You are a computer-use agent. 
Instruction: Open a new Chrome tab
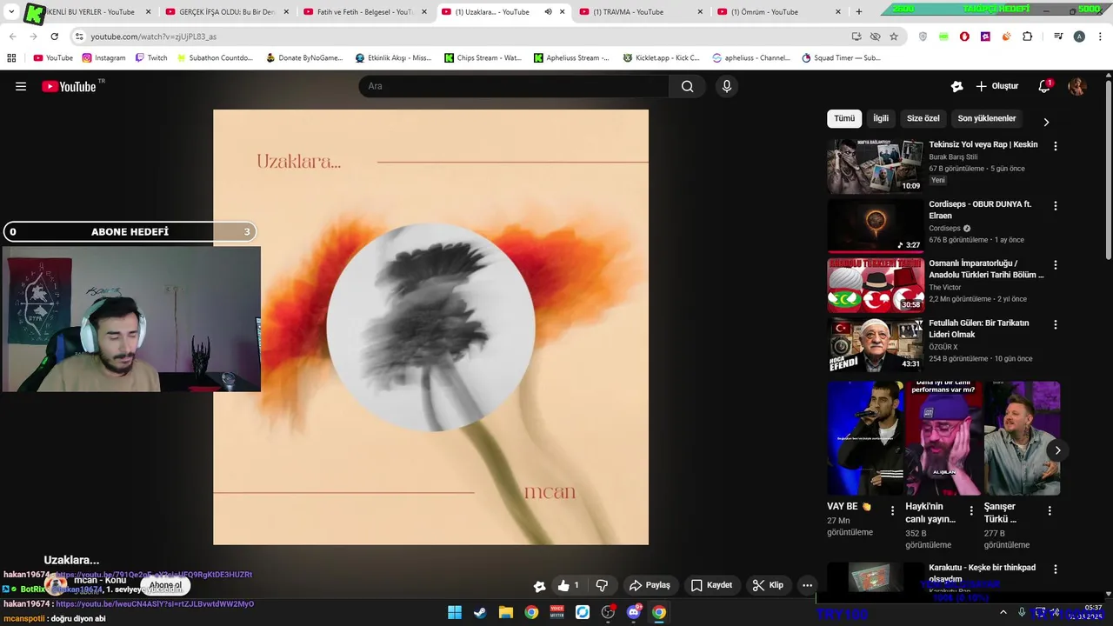click(x=859, y=12)
